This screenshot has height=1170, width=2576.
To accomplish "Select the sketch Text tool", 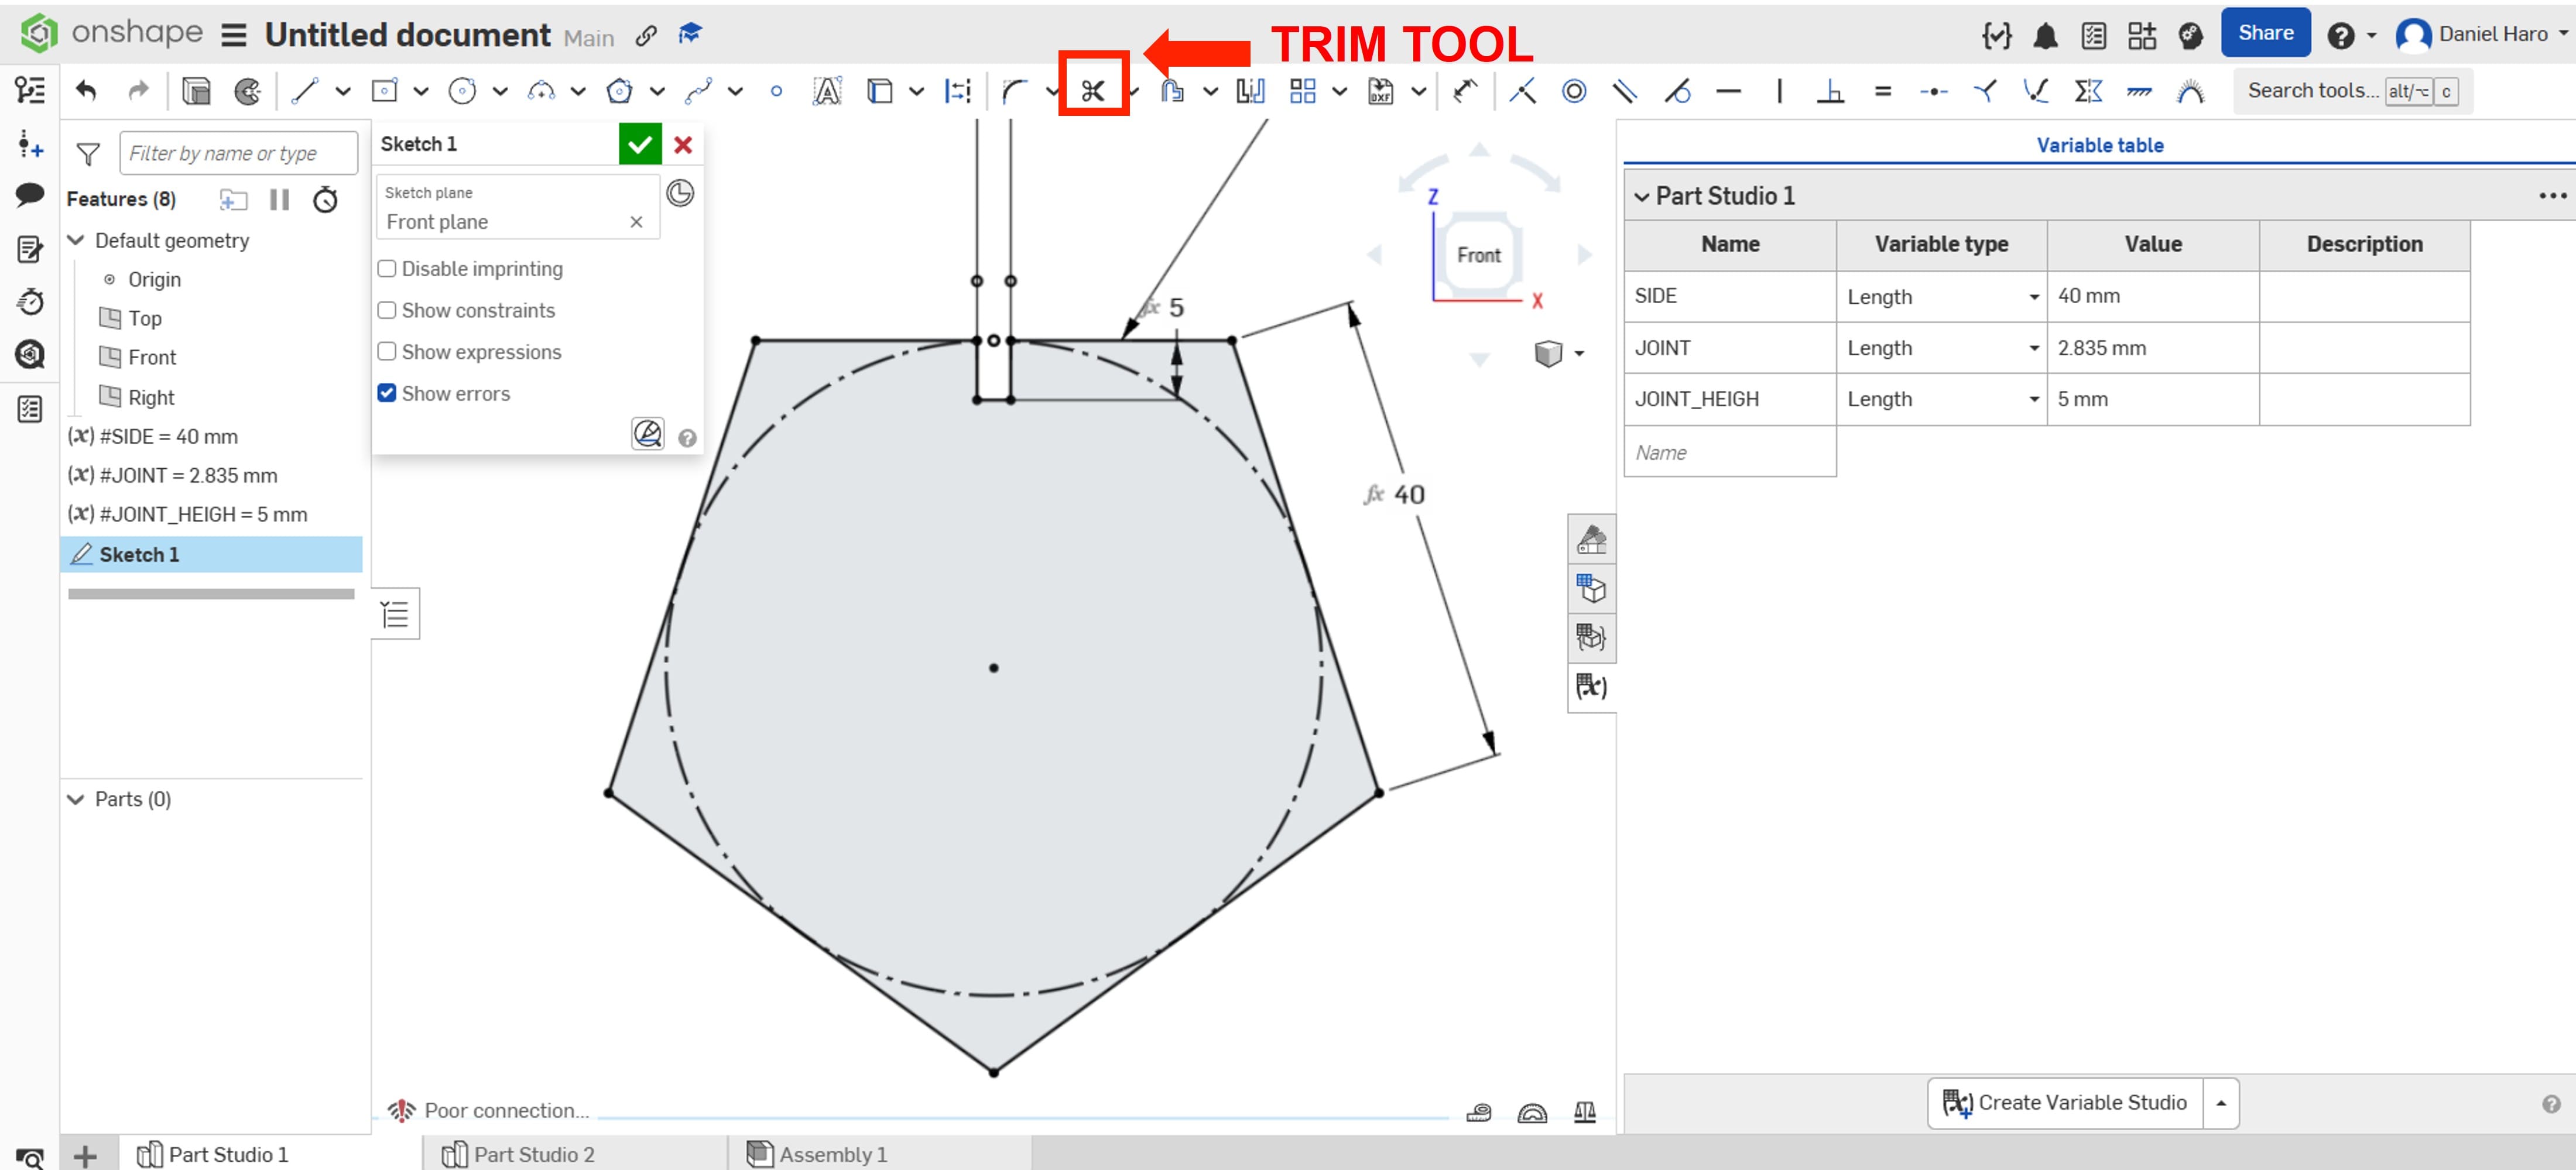I will [826, 92].
